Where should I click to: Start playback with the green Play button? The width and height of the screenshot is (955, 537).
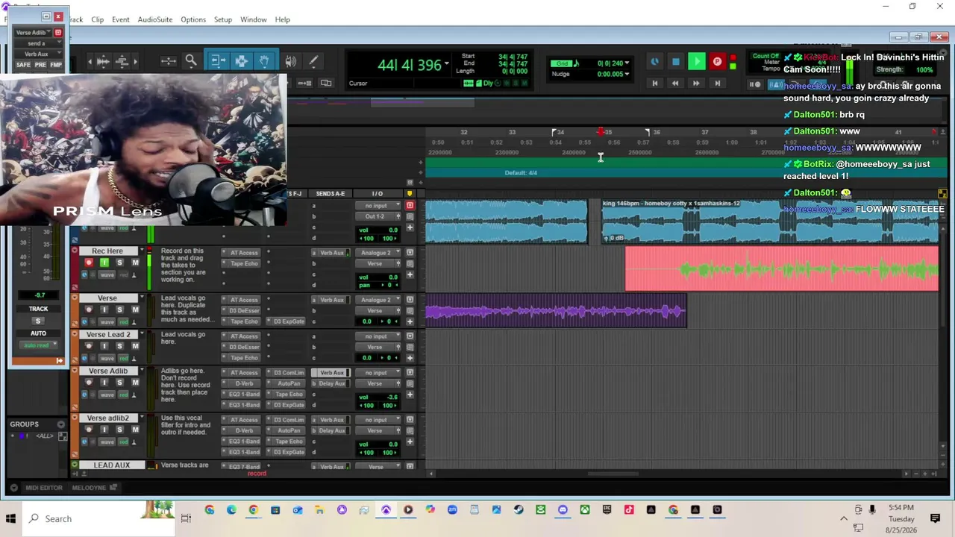pos(696,62)
